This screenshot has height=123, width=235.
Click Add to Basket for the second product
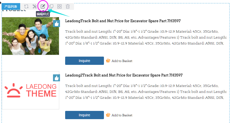pos(122,115)
